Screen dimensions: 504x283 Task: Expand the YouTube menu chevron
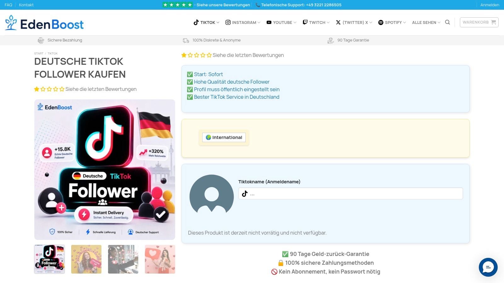pyautogui.click(x=295, y=22)
